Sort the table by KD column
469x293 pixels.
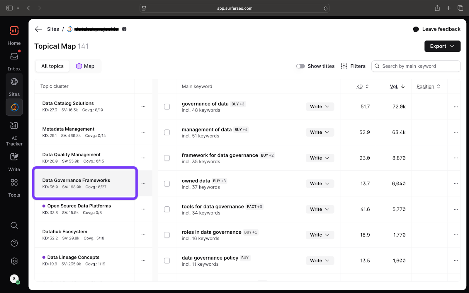pos(362,86)
